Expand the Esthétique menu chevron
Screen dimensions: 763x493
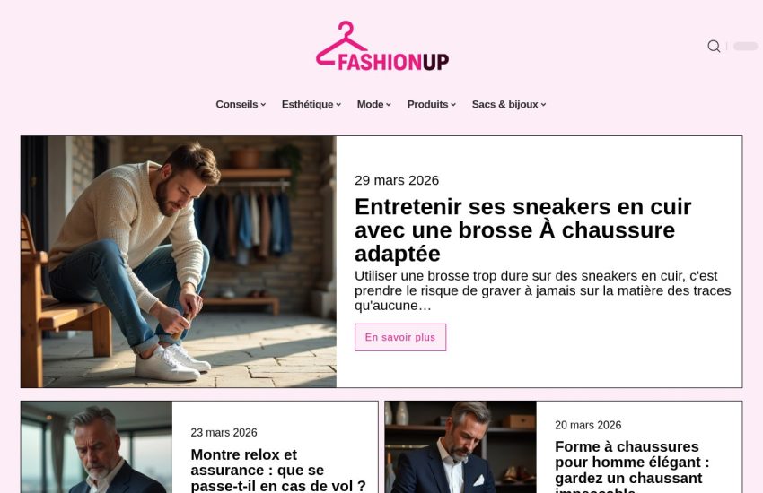[338, 105]
